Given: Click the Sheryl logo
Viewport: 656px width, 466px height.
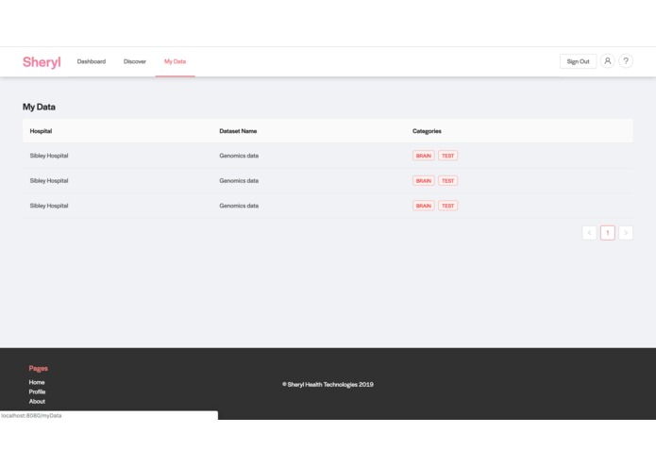Looking at the screenshot, I should pos(42,62).
